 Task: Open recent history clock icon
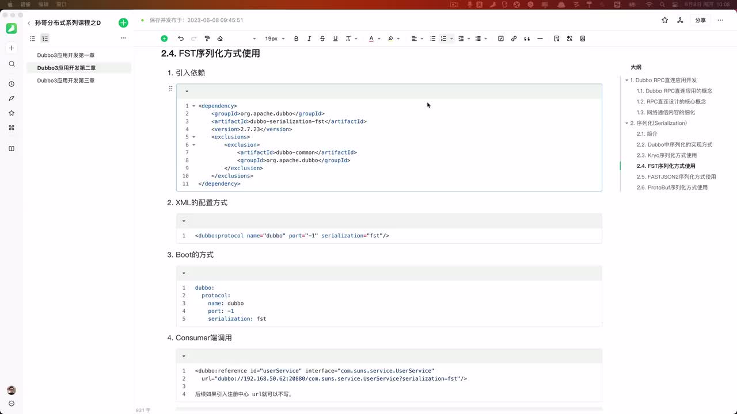click(12, 84)
